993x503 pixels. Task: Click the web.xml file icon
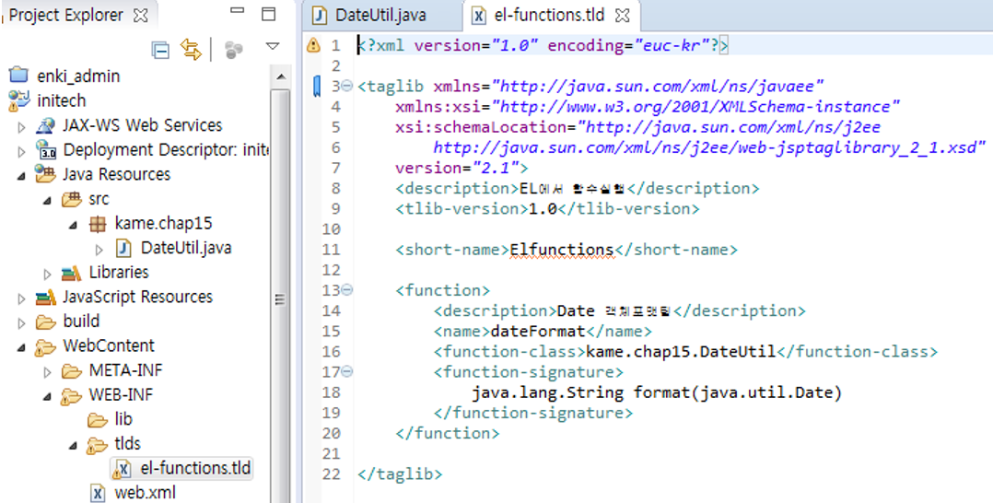pyautogui.click(x=98, y=493)
